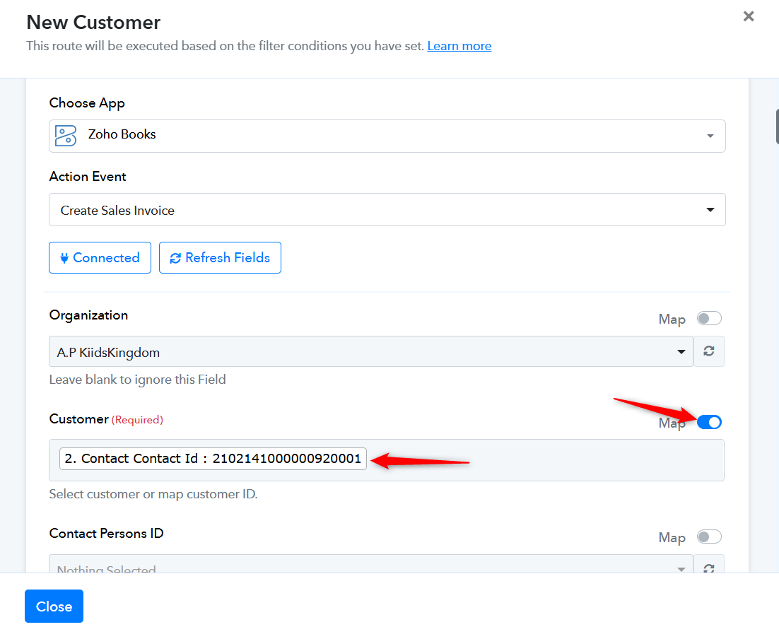The width and height of the screenshot is (779, 639).
Task: Open the Learn more link
Action: (x=459, y=46)
